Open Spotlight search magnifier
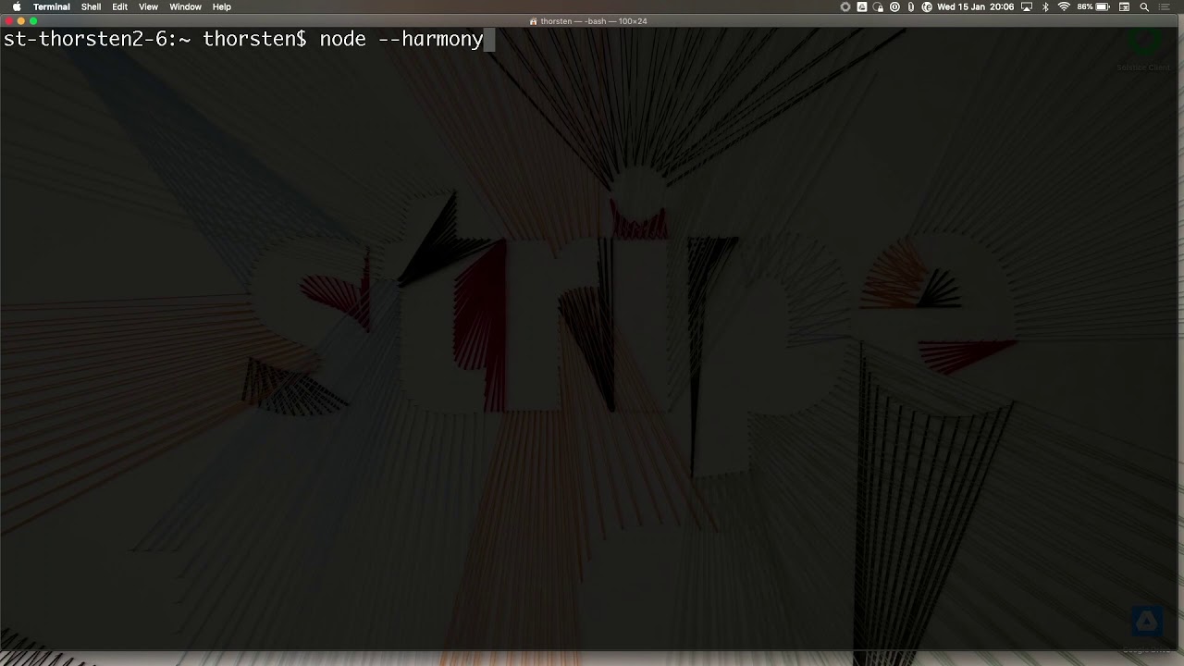Viewport: 1184px width, 666px height. coord(1144,6)
